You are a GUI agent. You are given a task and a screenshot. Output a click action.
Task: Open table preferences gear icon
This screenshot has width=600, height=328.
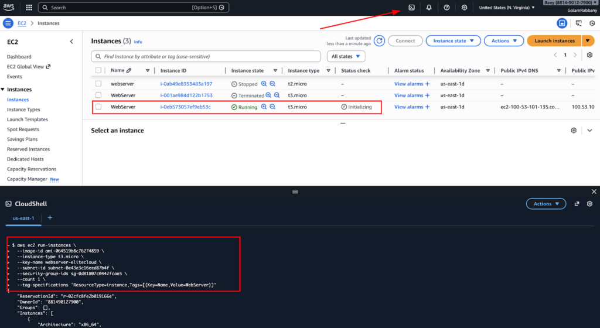[x=589, y=55]
